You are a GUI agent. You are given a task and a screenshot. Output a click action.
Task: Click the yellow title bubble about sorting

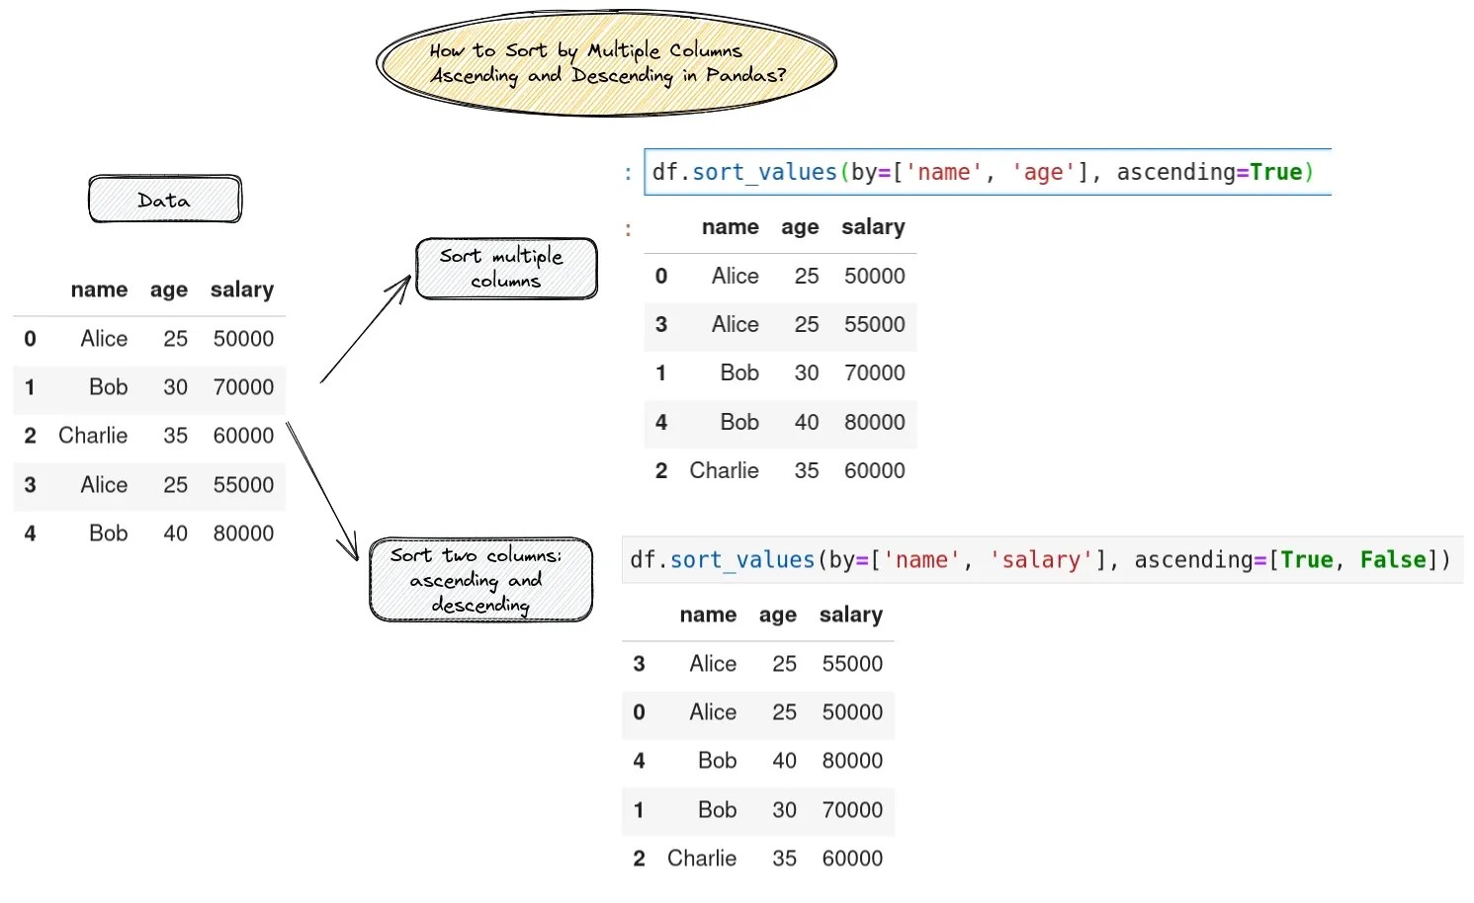click(606, 62)
